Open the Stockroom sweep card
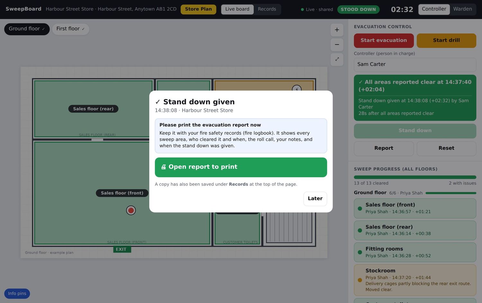Image resolution: width=482 pixels, height=303 pixels. click(415, 280)
